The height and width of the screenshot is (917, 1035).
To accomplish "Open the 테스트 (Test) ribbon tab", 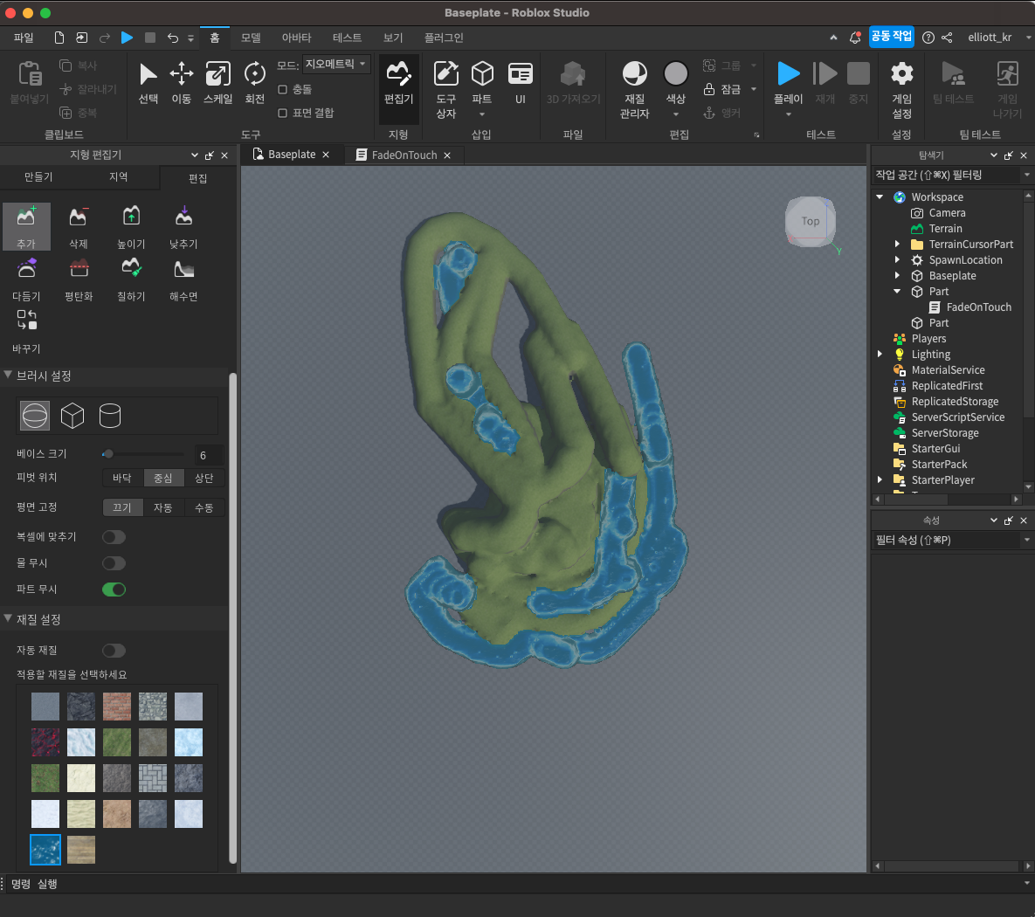I will pyautogui.click(x=348, y=38).
